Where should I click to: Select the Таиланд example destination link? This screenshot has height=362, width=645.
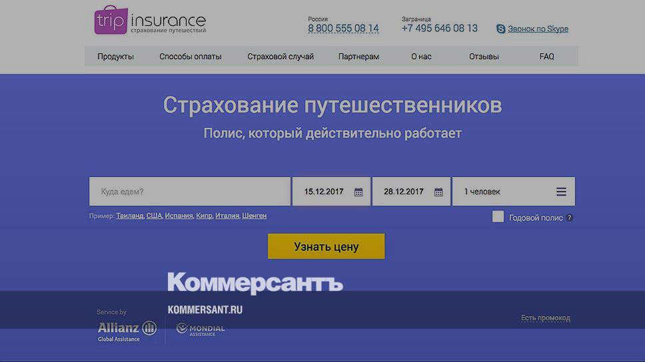click(129, 216)
